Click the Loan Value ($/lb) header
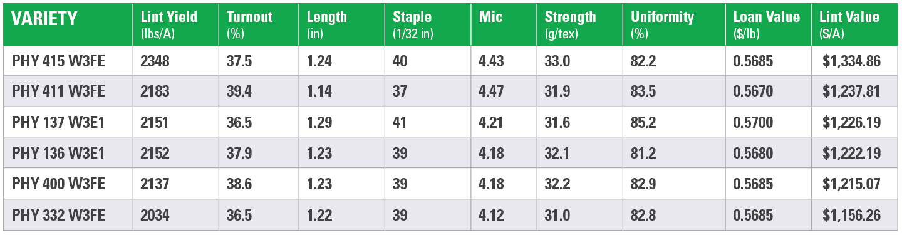This screenshot has width=902, height=235. [767, 24]
